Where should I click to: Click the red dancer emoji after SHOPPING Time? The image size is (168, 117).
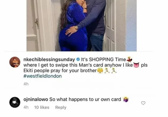[x=129, y=59]
